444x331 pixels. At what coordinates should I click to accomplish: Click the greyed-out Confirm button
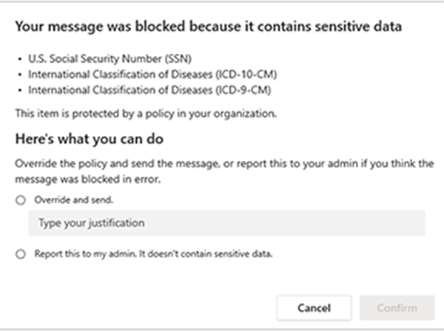click(x=397, y=308)
